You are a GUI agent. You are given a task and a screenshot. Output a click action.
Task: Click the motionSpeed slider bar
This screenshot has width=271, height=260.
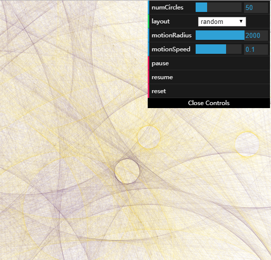(219, 49)
